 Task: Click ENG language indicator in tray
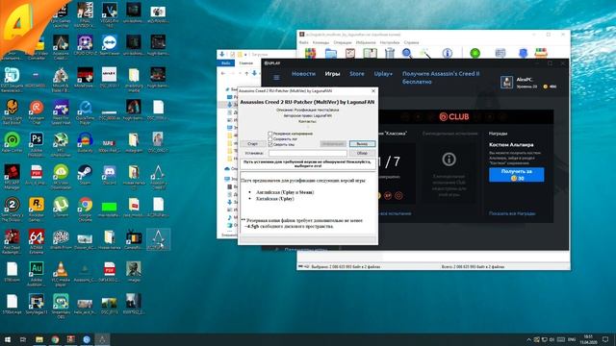click(572, 339)
